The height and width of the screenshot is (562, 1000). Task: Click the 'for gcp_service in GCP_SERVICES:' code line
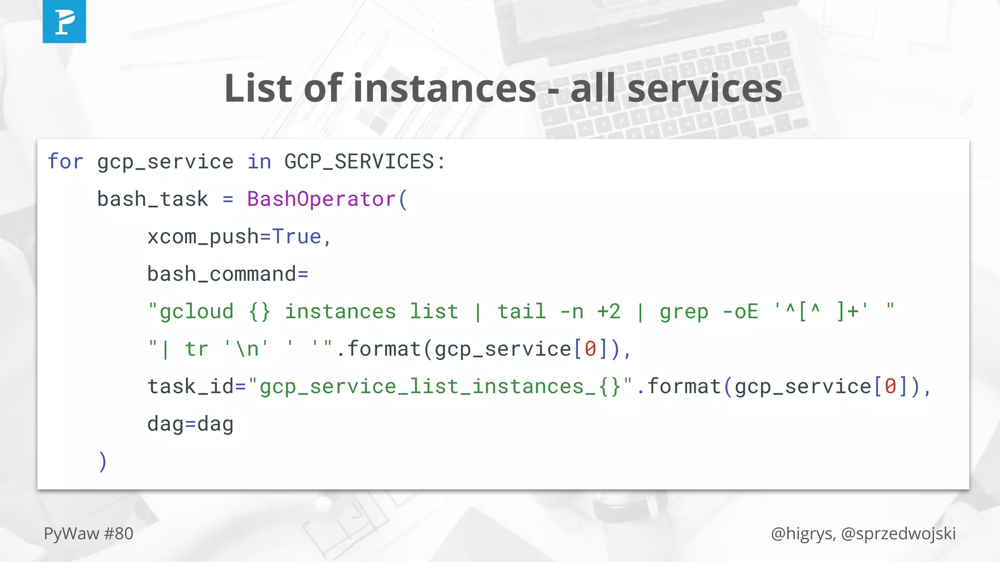(x=247, y=161)
